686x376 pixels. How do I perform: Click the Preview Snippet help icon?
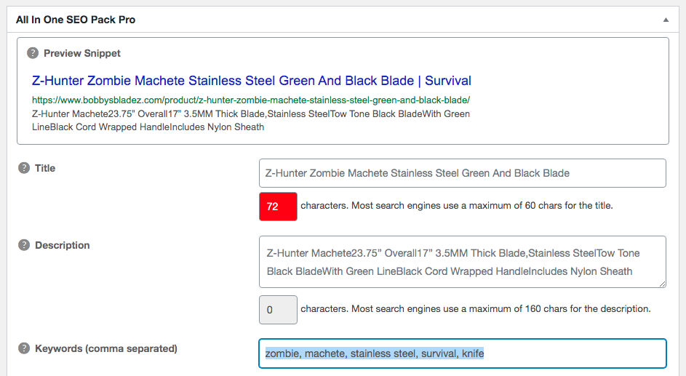click(x=33, y=53)
